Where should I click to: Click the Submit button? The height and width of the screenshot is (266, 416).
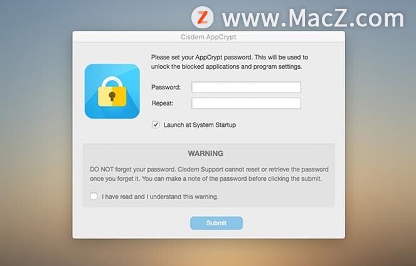216,223
